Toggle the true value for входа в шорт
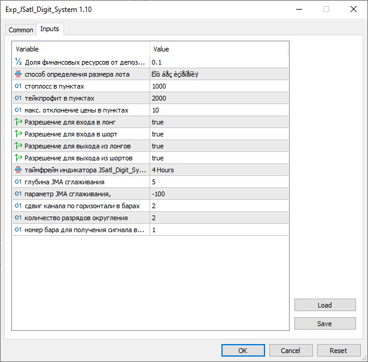 [x=219, y=134]
